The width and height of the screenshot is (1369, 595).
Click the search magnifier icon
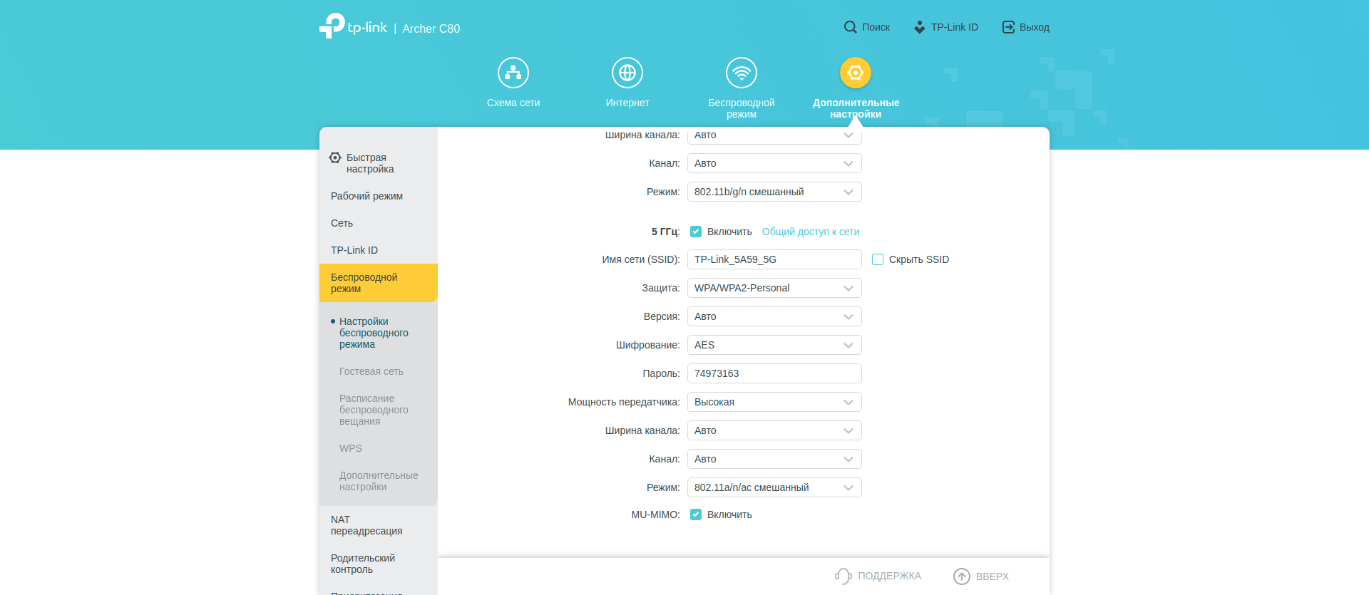pyautogui.click(x=850, y=27)
